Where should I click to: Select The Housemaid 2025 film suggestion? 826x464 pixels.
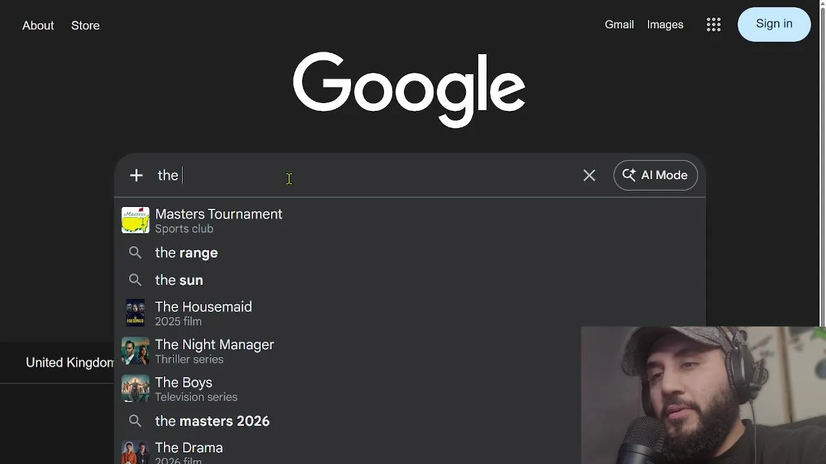coord(203,313)
